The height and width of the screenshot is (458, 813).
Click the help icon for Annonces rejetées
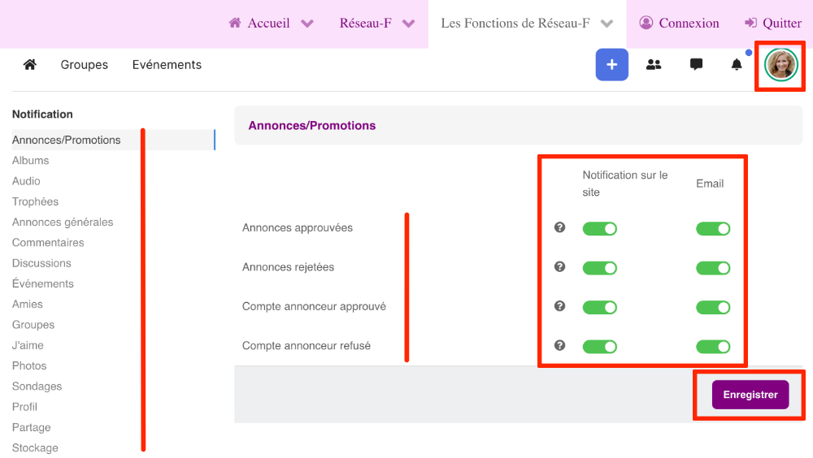click(x=559, y=267)
